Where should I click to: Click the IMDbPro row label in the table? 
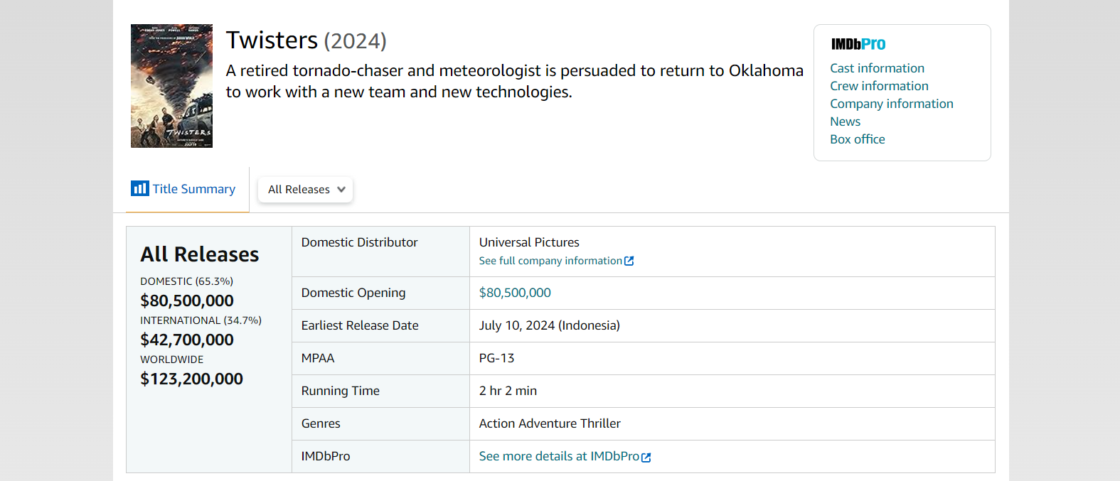[326, 456]
